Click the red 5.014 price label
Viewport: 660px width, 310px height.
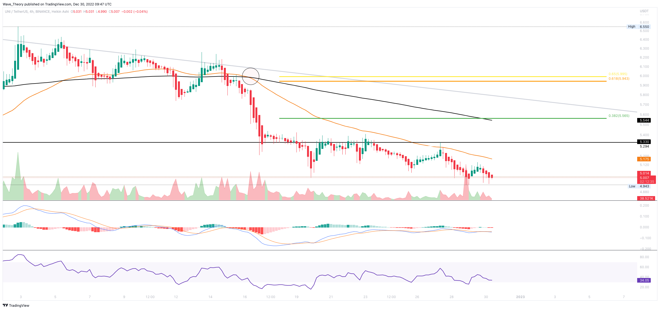pos(644,173)
